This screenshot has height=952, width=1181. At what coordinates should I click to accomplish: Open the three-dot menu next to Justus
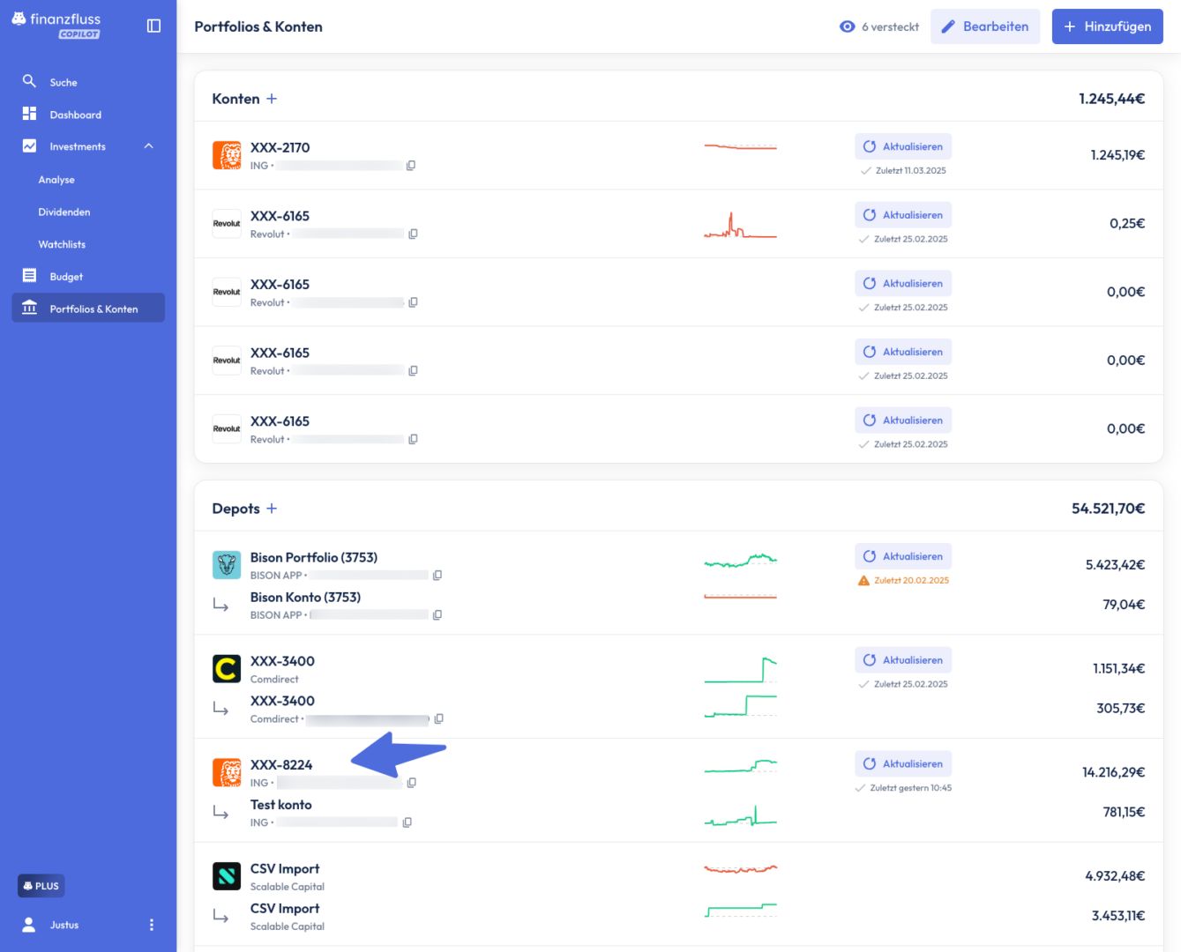[152, 925]
